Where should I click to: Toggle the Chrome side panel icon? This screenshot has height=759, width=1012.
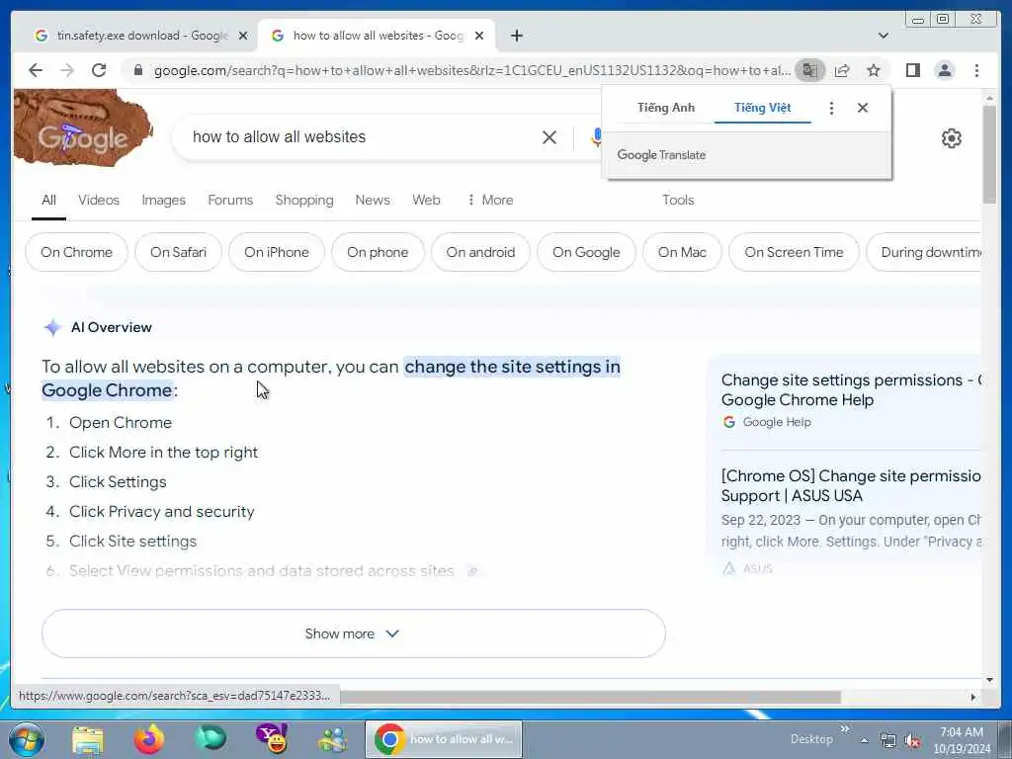pos(912,70)
